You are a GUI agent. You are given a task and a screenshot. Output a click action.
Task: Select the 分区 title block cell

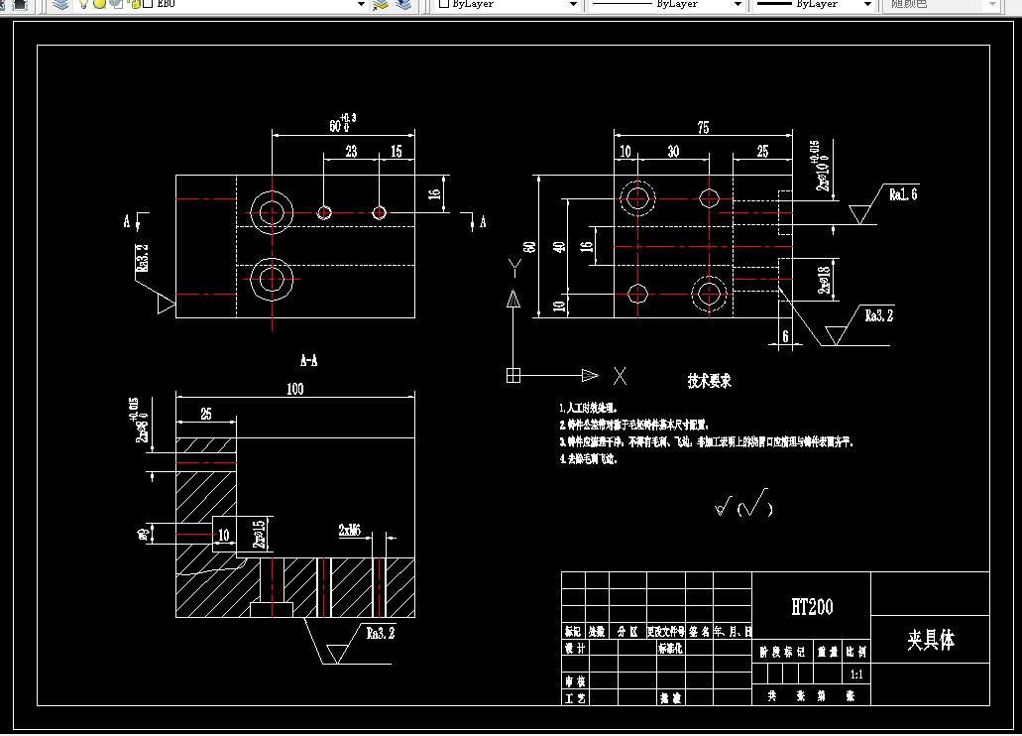(x=627, y=631)
